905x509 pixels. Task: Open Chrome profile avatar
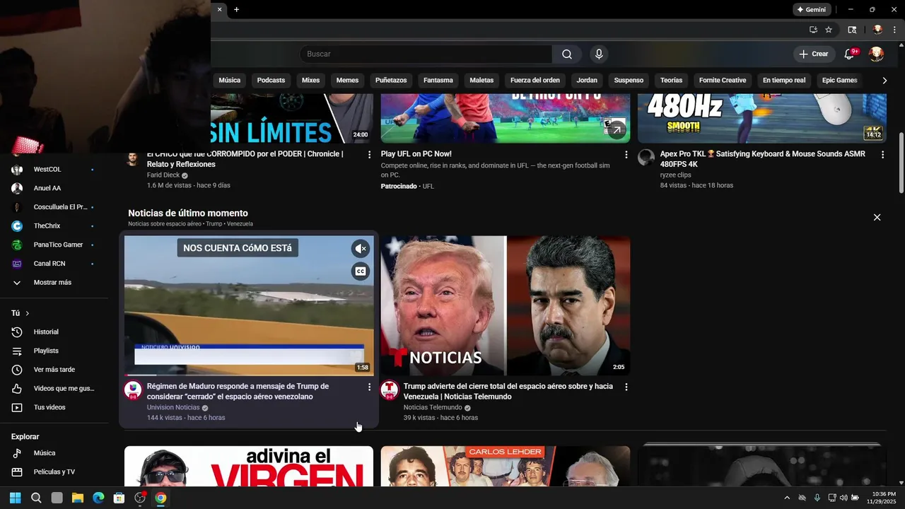click(x=877, y=30)
